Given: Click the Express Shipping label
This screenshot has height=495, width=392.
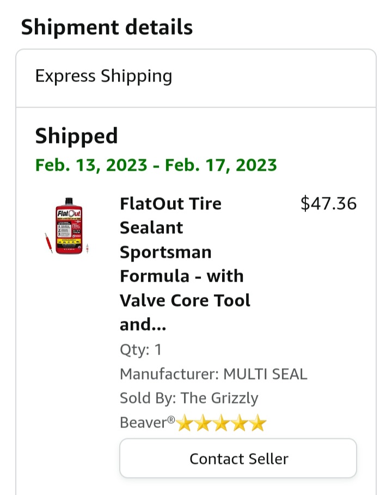Looking at the screenshot, I should pos(103,76).
